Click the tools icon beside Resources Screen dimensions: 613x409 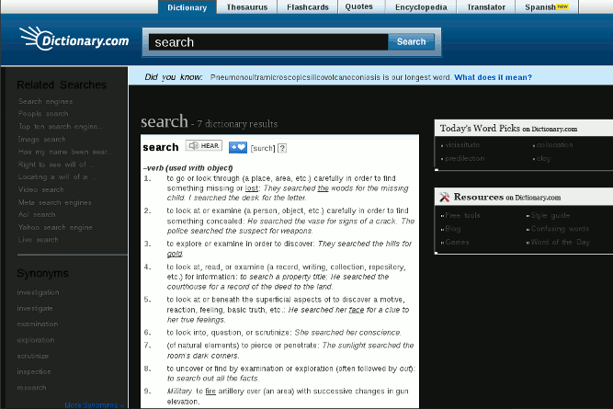(444, 197)
